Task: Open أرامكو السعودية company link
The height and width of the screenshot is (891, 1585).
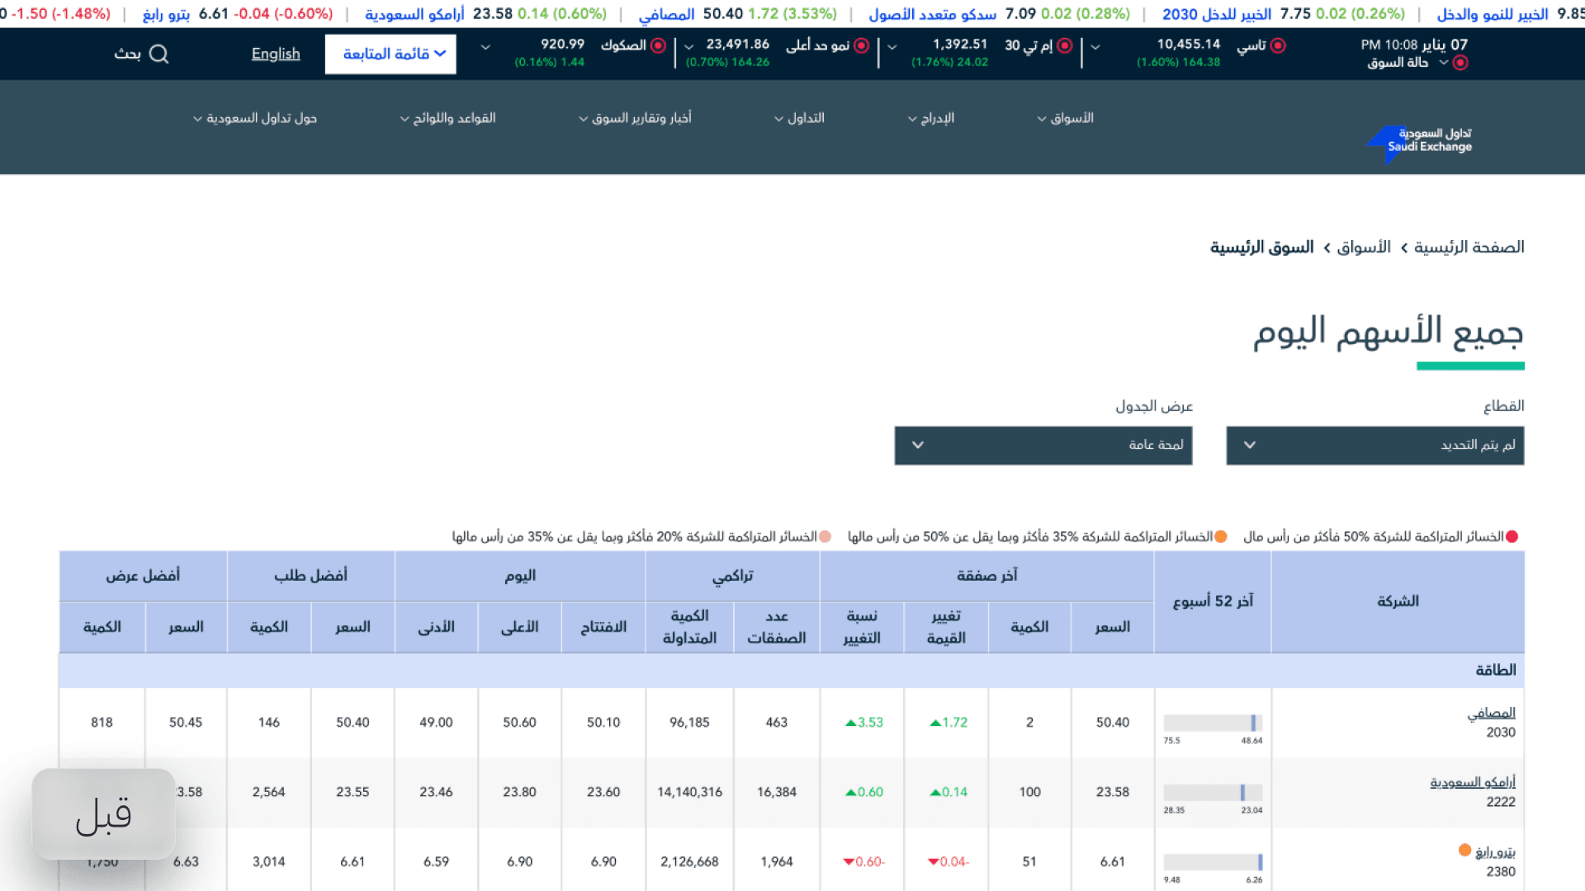Action: [x=1473, y=782]
